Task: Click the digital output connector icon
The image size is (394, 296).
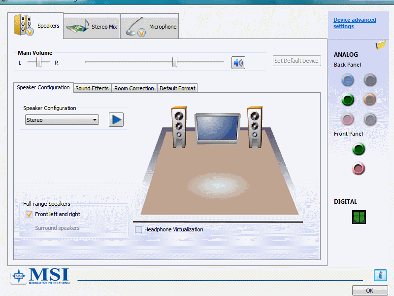Action: point(359,217)
